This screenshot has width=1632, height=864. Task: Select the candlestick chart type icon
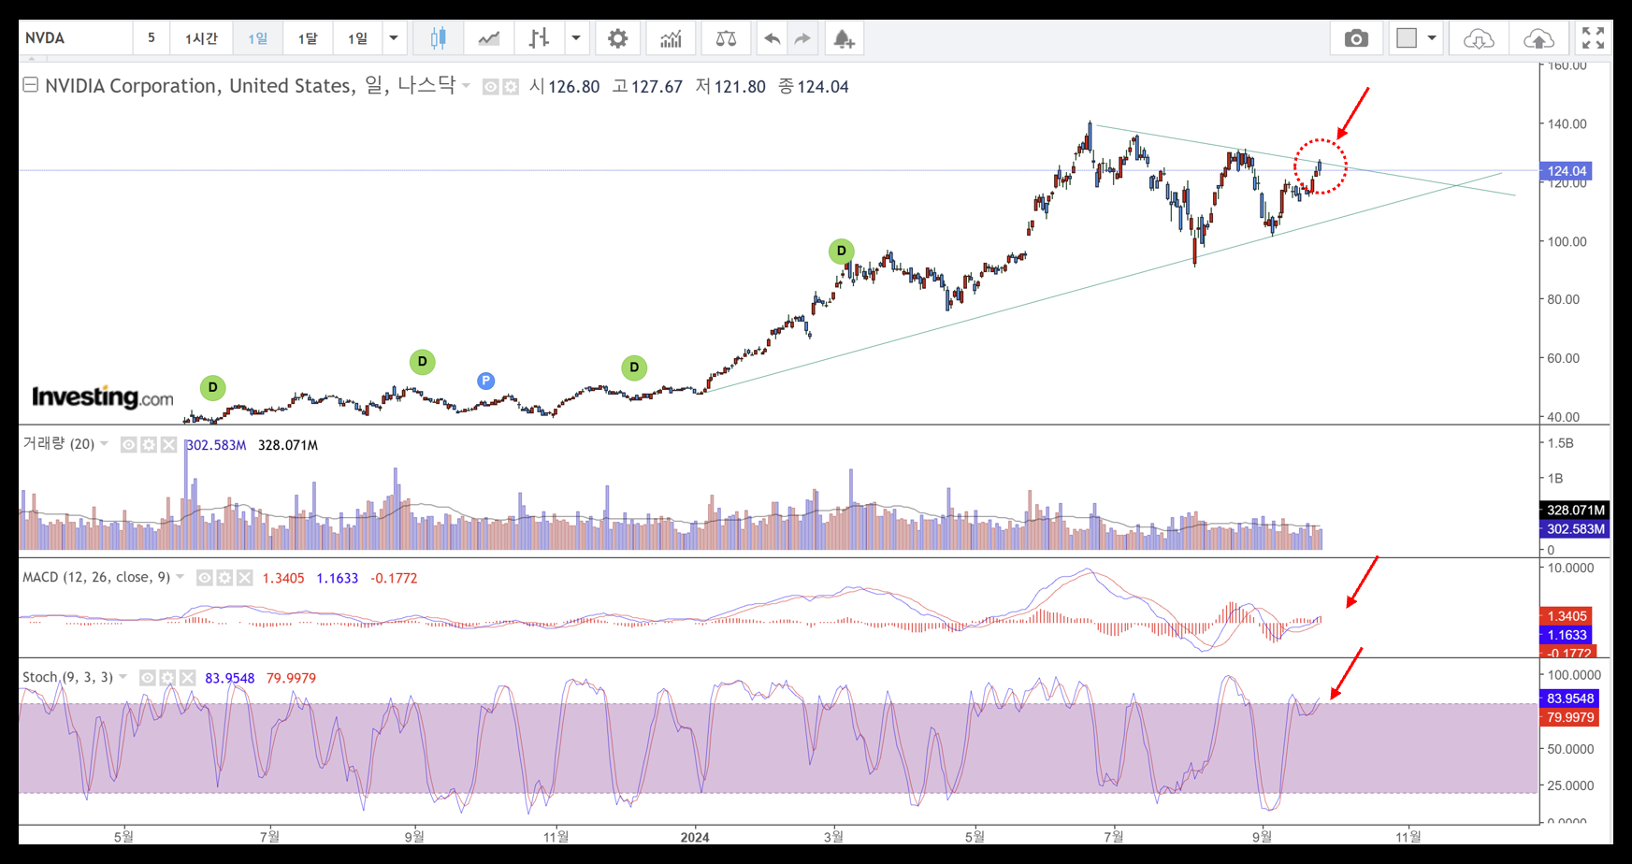[x=438, y=38]
